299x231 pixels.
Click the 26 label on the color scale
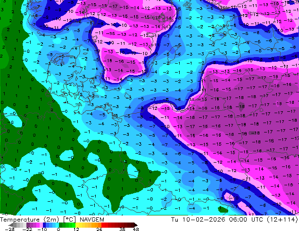[x=99, y=229]
